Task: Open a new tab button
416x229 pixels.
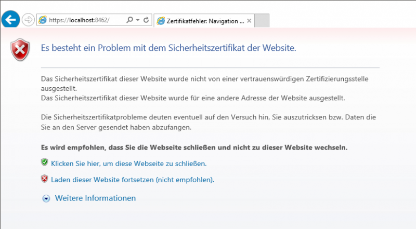Action: pyautogui.click(x=262, y=21)
